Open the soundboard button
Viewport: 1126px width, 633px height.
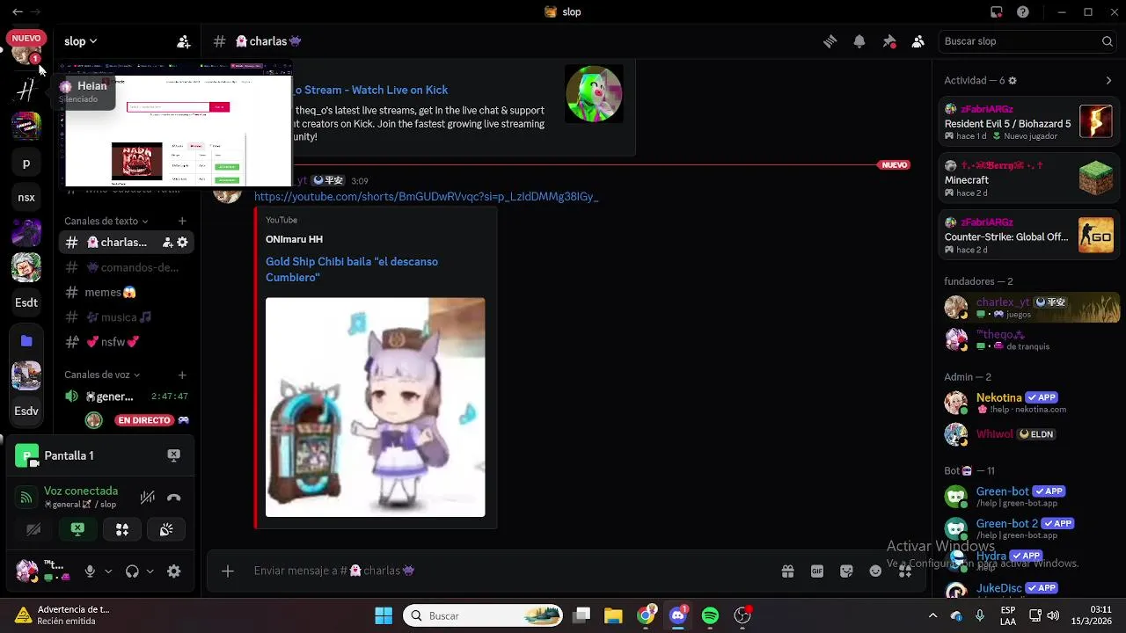[166, 529]
